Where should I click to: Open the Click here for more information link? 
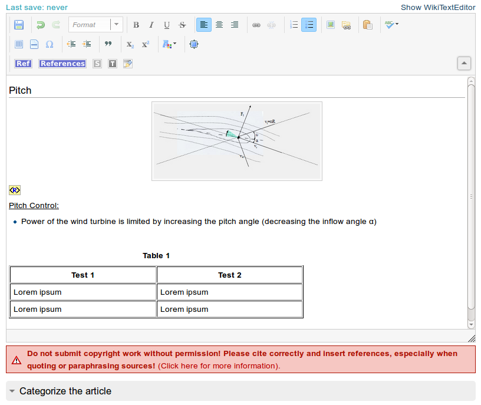click(x=218, y=366)
